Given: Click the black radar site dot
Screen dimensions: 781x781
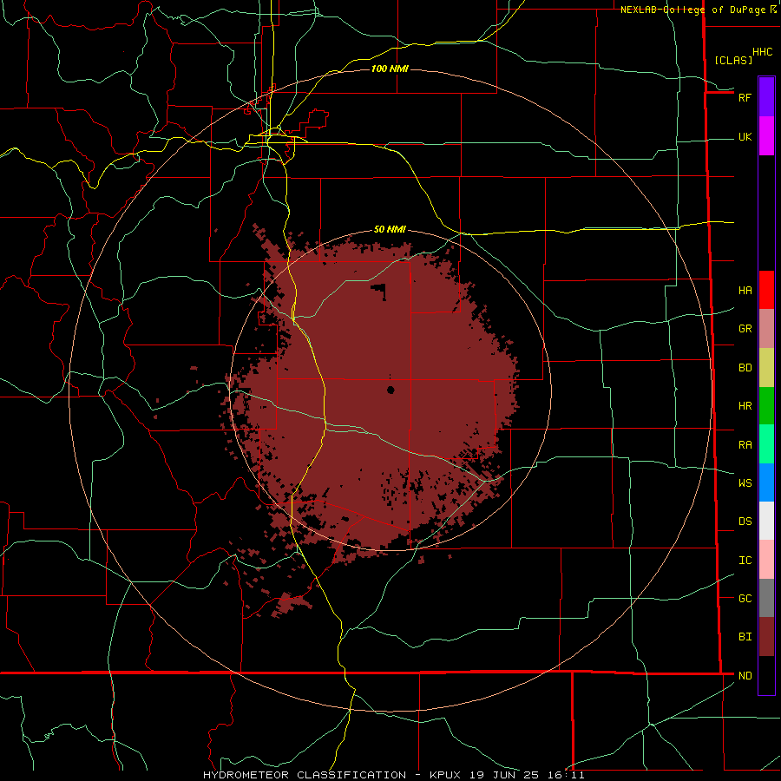Looking at the screenshot, I should coord(390,390).
